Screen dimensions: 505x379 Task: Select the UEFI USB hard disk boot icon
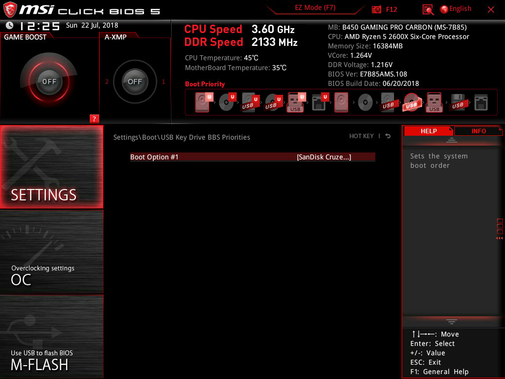(250, 102)
